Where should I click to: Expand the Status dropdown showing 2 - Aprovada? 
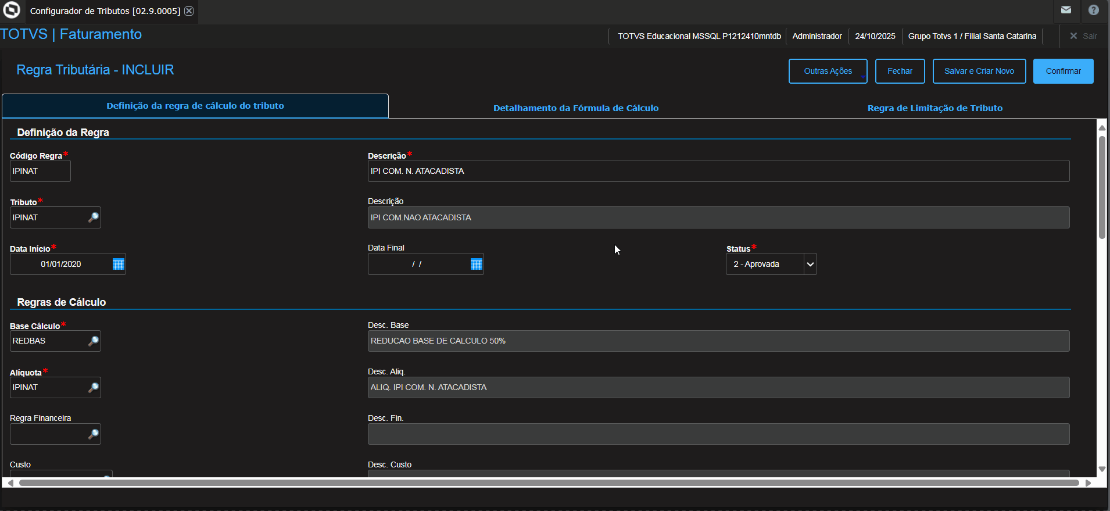click(810, 265)
